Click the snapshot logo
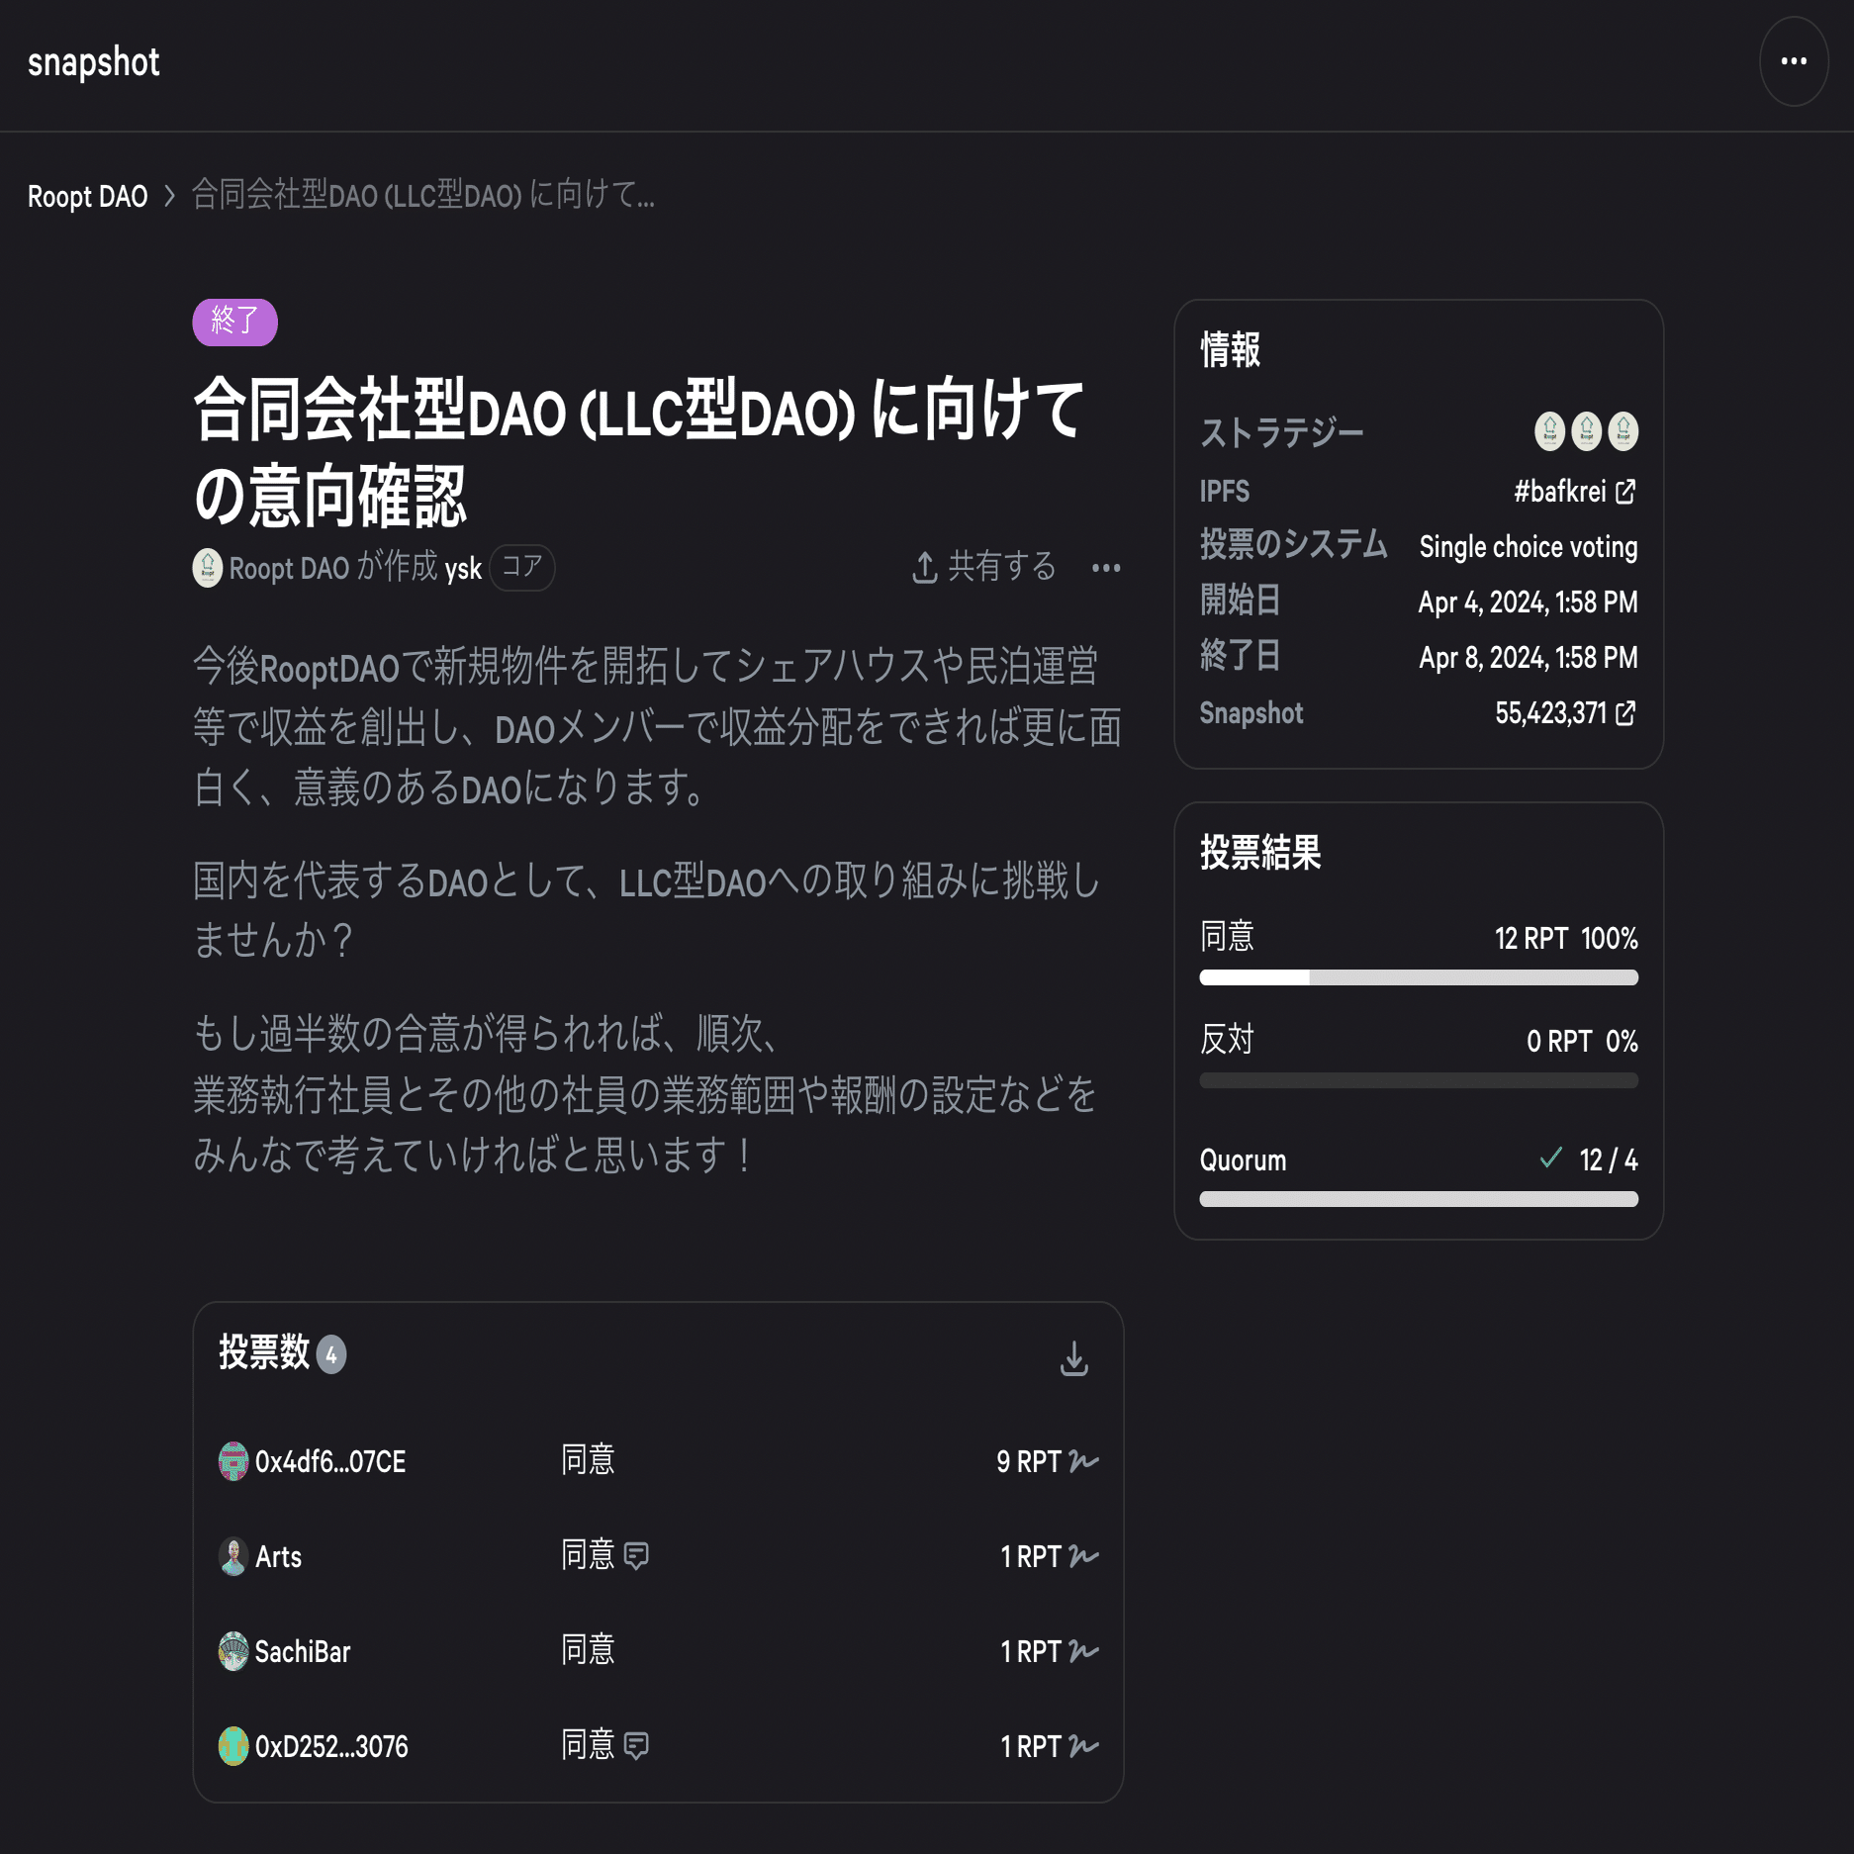 pos(93,62)
